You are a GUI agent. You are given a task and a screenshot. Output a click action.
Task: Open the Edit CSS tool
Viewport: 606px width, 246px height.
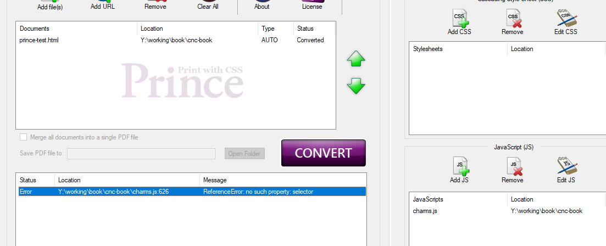tap(565, 21)
